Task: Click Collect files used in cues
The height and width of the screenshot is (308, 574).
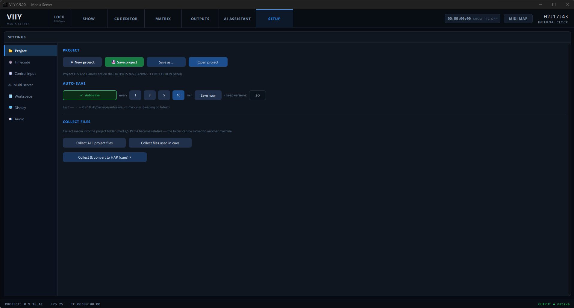Action: pos(160,143)
